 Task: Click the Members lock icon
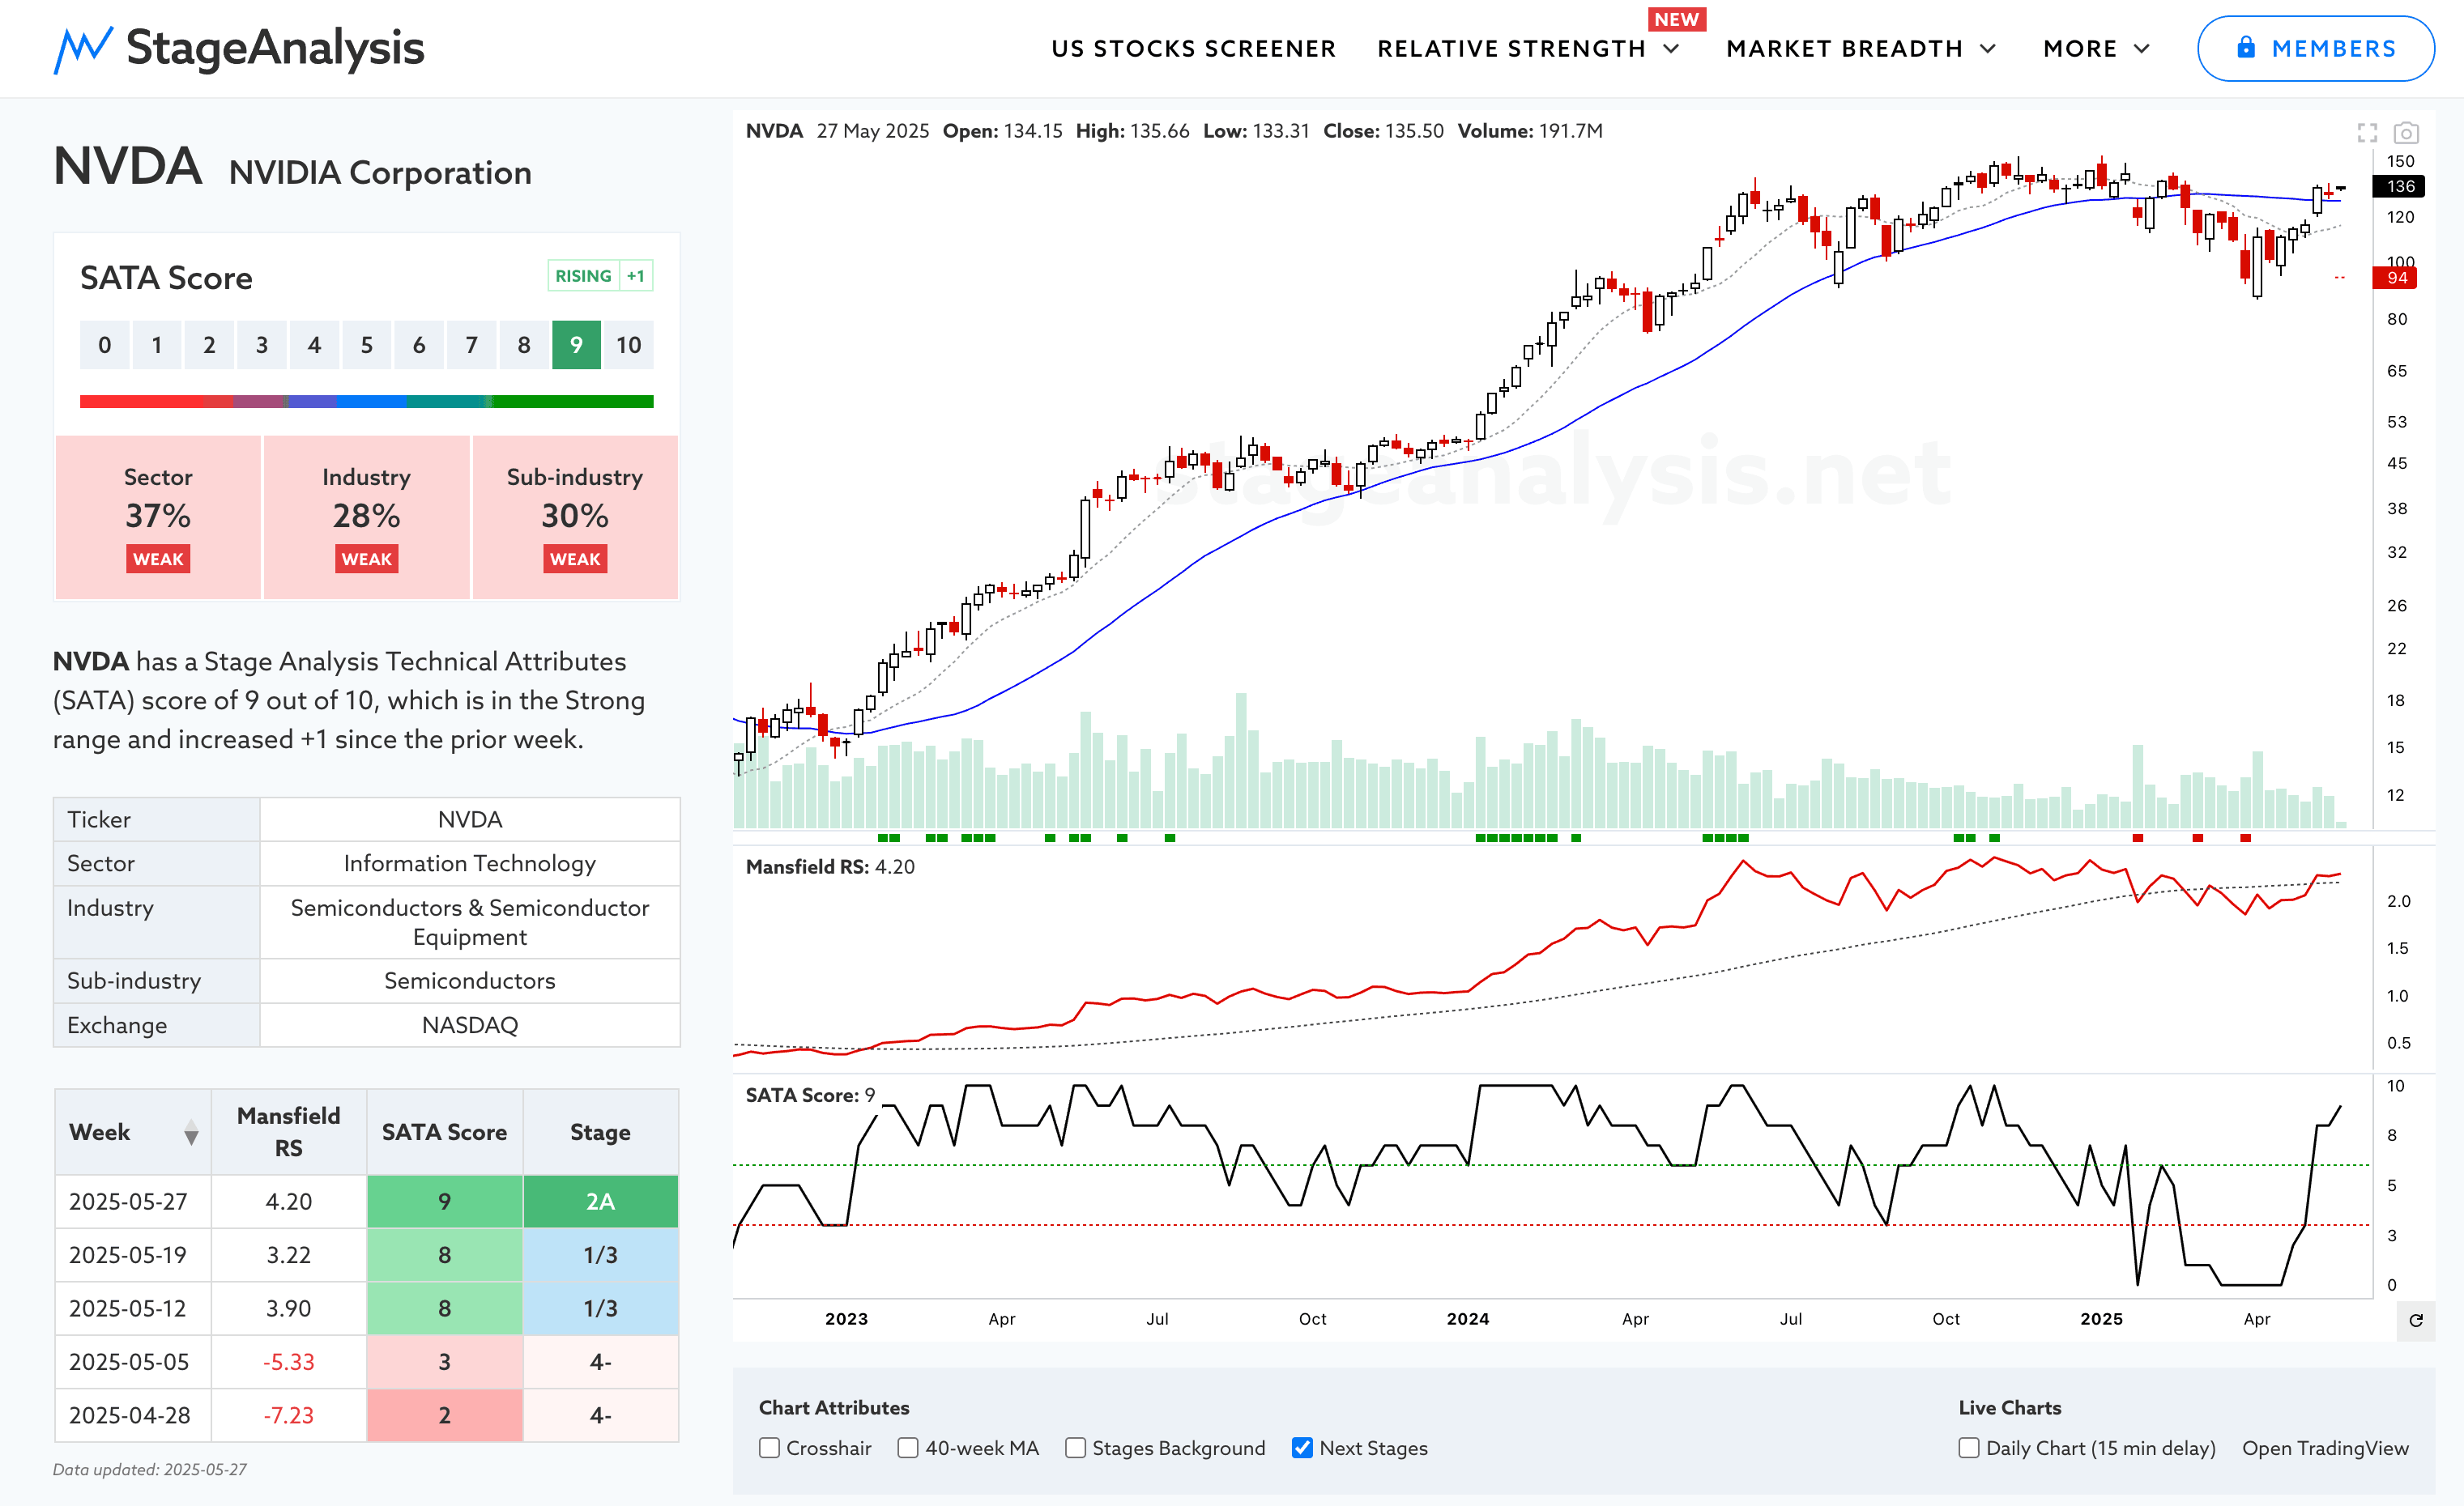tap(2246, 47)
